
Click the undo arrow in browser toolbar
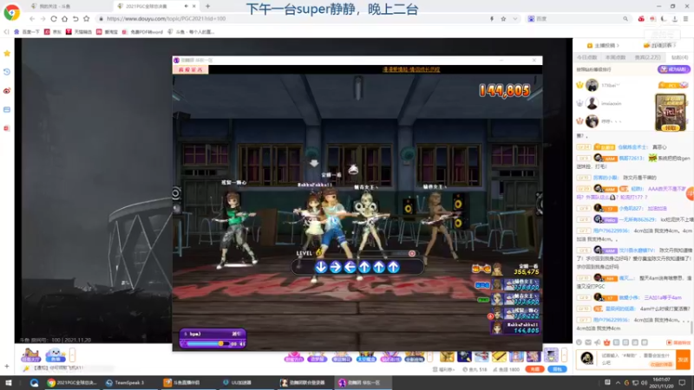[75, 18]
